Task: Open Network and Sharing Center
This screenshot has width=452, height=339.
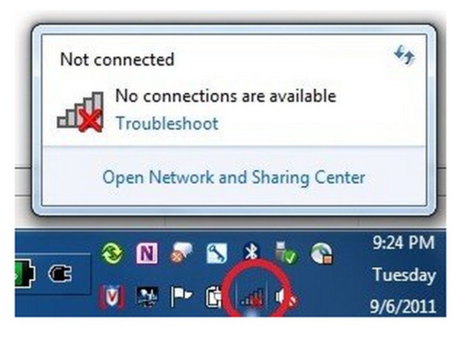Action: (x=234, y=177)
